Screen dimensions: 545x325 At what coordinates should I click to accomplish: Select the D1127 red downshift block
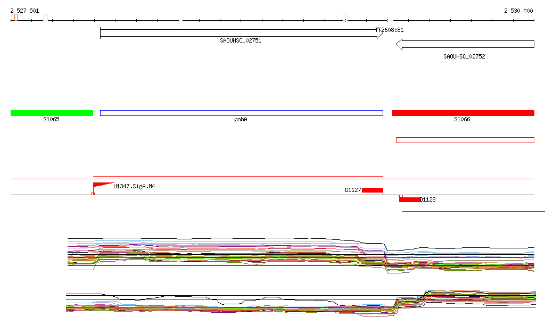coord(372,190)
